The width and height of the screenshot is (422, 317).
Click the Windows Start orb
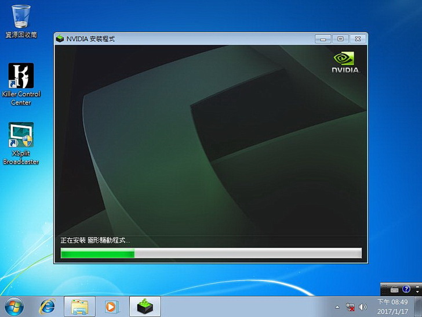14,307
